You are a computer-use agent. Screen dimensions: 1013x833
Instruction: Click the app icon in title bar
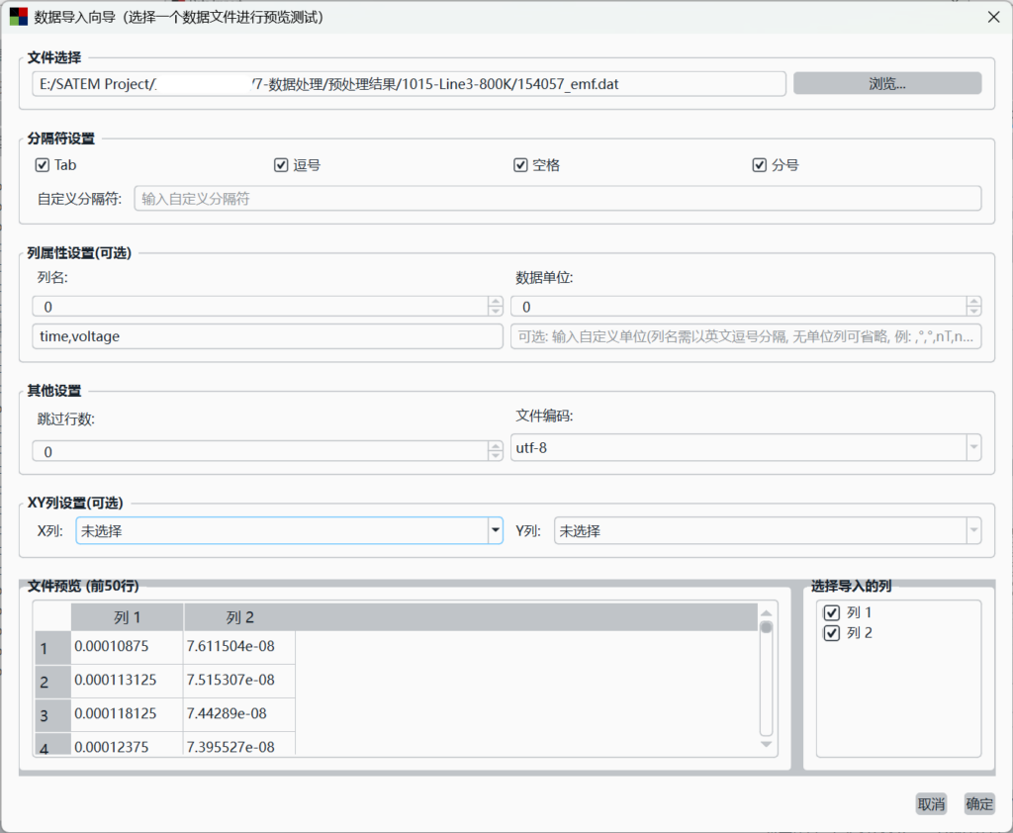click(18, 17)
